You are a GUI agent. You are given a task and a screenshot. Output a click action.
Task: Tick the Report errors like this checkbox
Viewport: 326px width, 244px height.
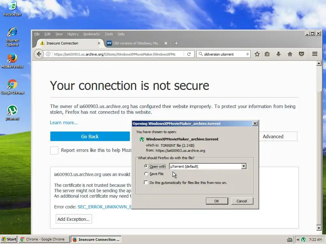click(54, 150)
